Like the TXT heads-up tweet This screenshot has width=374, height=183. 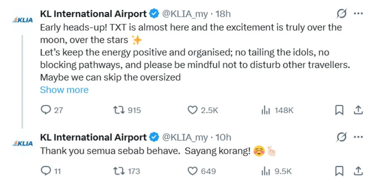192,110
